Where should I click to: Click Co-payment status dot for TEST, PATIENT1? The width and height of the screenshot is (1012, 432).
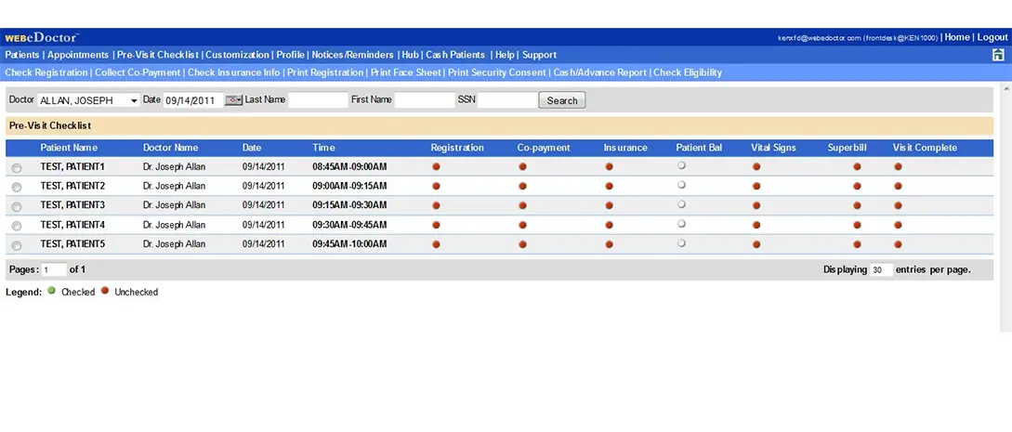523,166
